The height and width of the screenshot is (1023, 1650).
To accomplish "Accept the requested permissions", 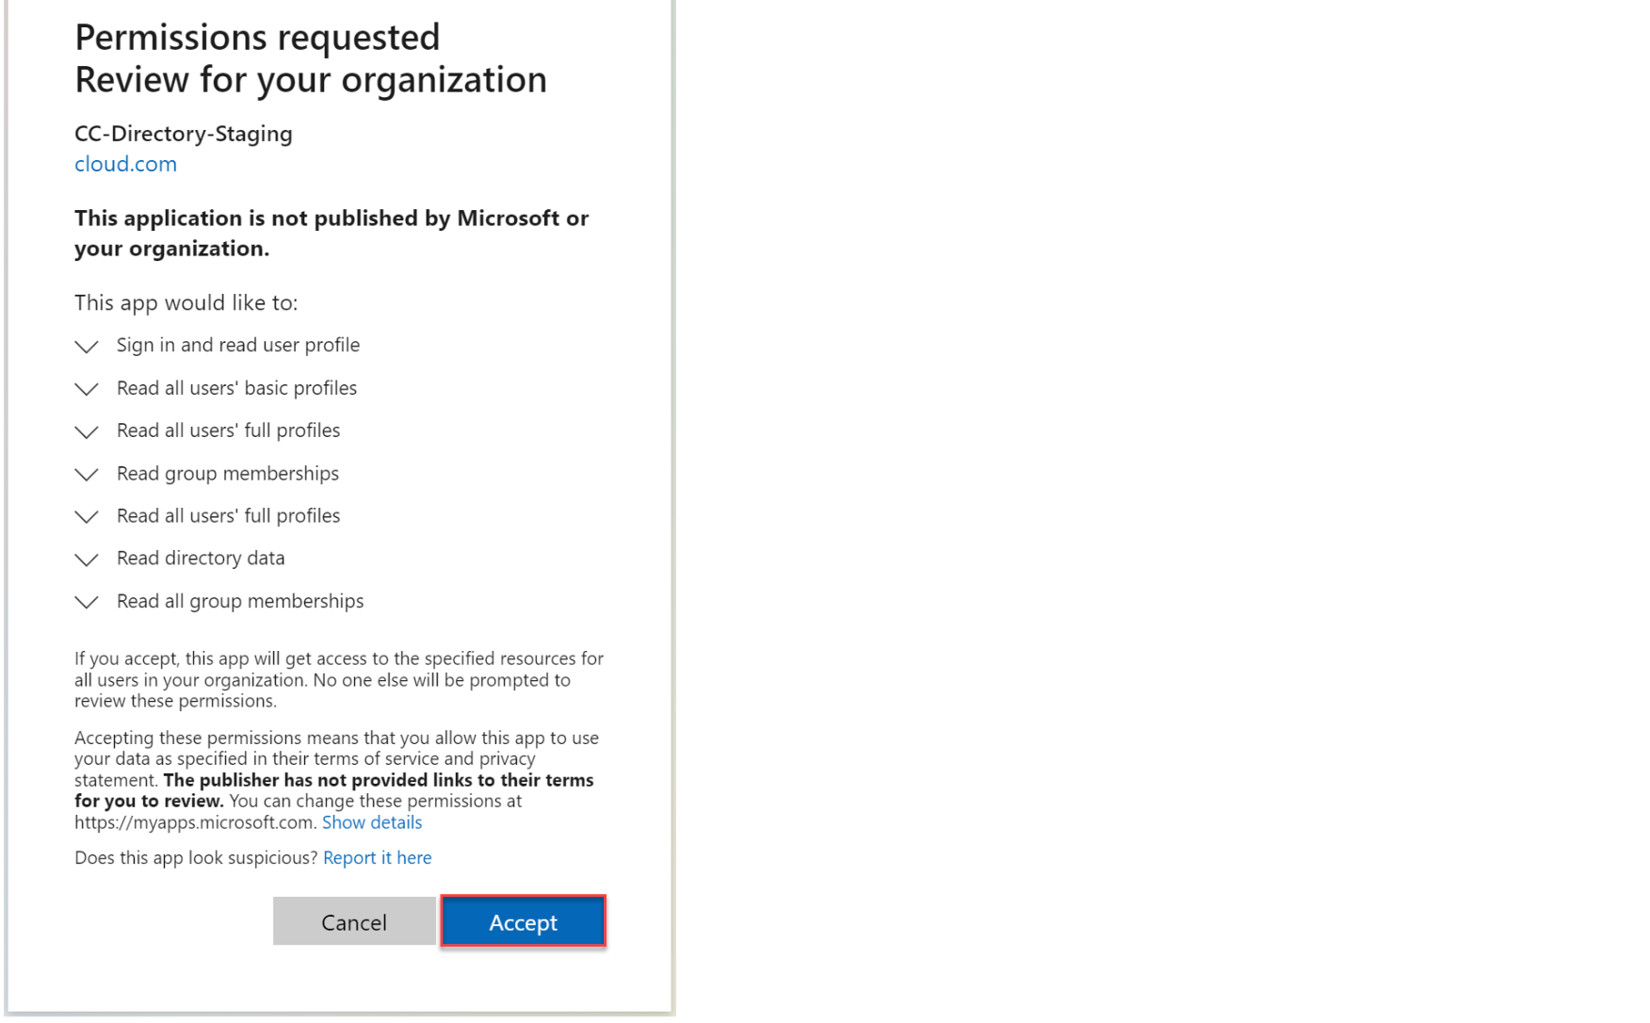I will pyautogui.click(x=523, y=922).
